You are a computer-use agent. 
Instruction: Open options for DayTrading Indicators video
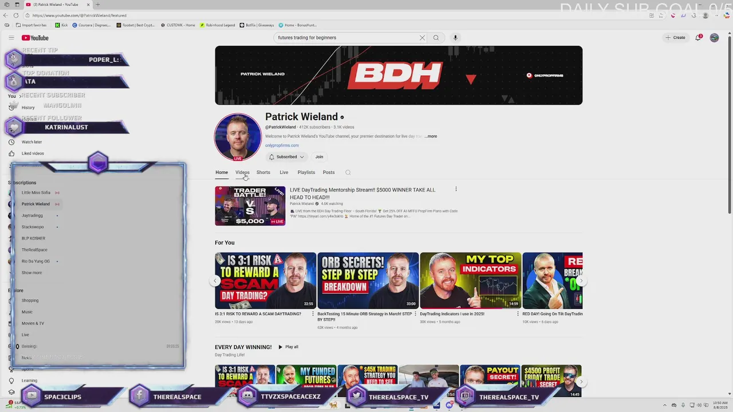(x=518, y=314)
